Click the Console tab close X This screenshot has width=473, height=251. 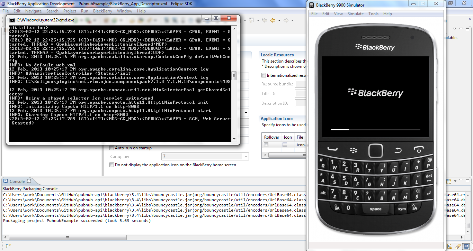tap(29, 181)
